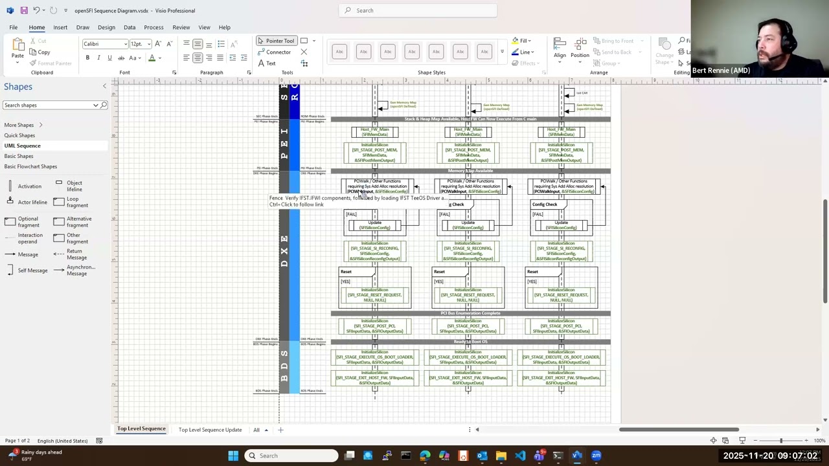Open the Review ribbon tab
829x466 pixels.
click(181, 27)
